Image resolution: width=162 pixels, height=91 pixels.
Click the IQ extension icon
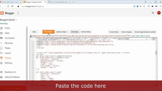pos(149,6)
